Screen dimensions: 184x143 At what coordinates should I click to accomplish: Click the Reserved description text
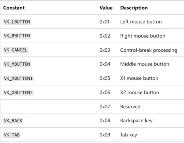(x=130, y=107)
